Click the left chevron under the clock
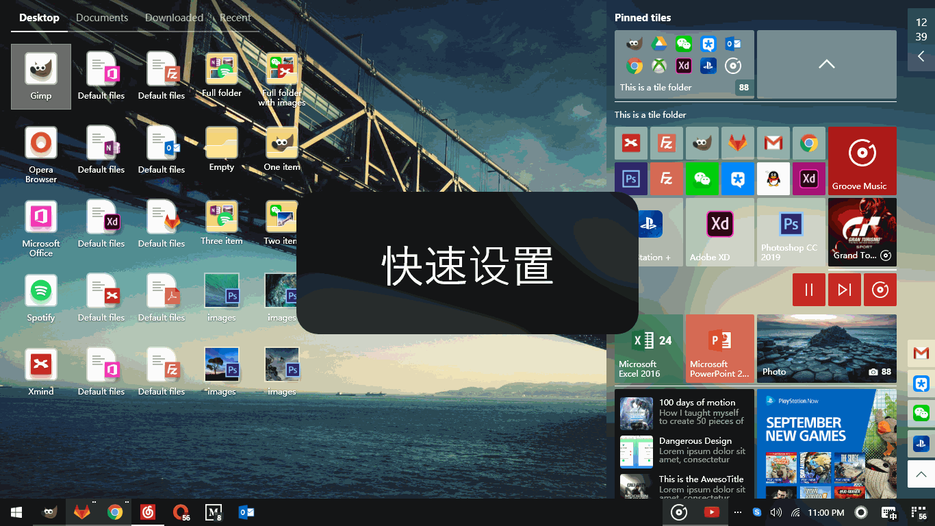 pos(921,56)
